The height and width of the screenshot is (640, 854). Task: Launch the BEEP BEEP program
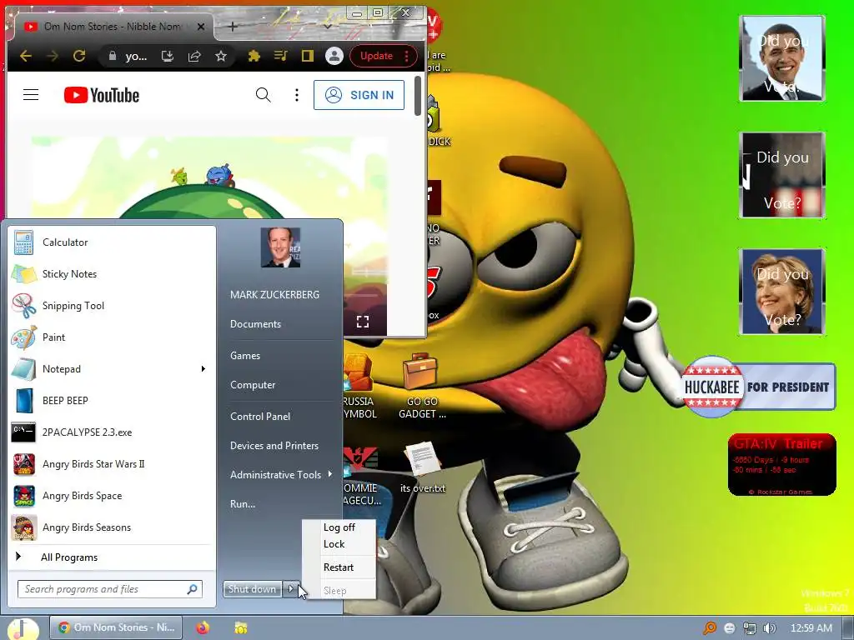click(x=112, y=401)
